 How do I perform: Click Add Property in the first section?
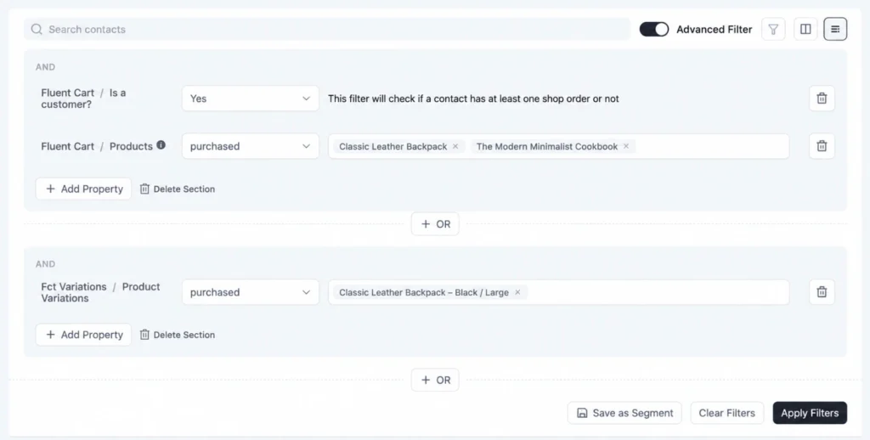click(x=84, y=189)
